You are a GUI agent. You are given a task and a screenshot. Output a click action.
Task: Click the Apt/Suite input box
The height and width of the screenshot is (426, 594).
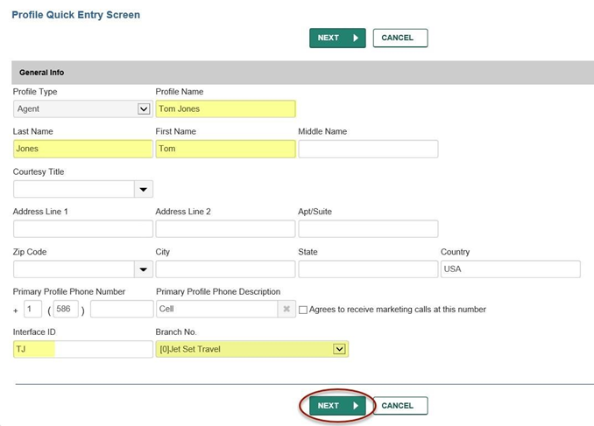click(368, 229)
